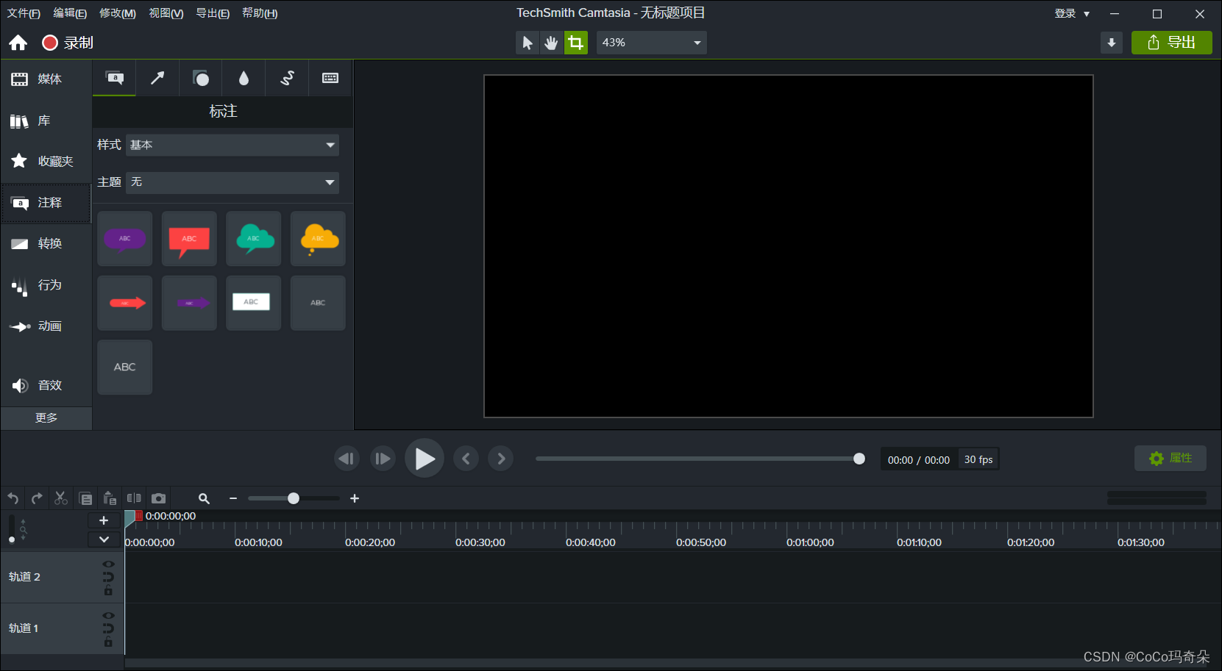Pick the purple arrow callout
The height and width of the screenshot is (671, 1222).
pyautogui.click(x=189, y=303)
